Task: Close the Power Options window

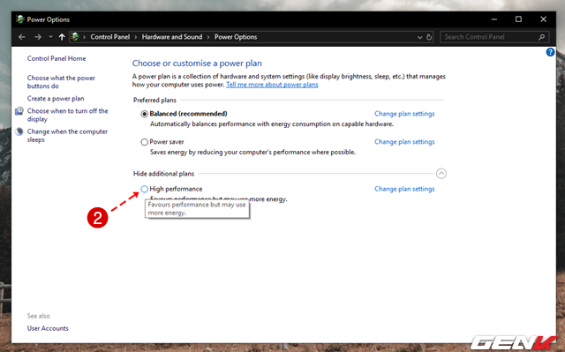Action: [544, 19]
